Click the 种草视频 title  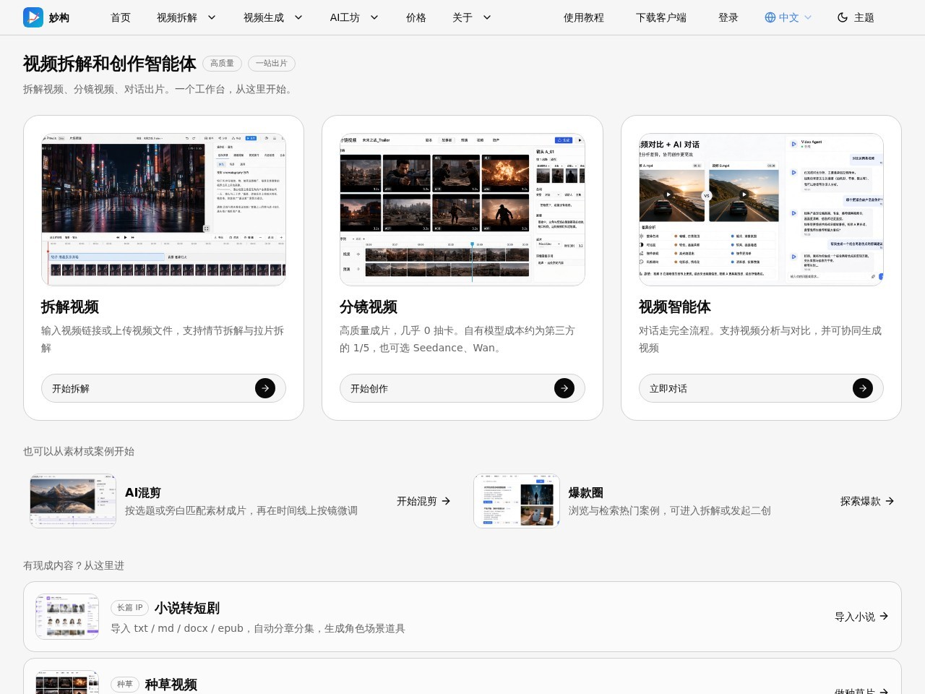coord(171,685)
